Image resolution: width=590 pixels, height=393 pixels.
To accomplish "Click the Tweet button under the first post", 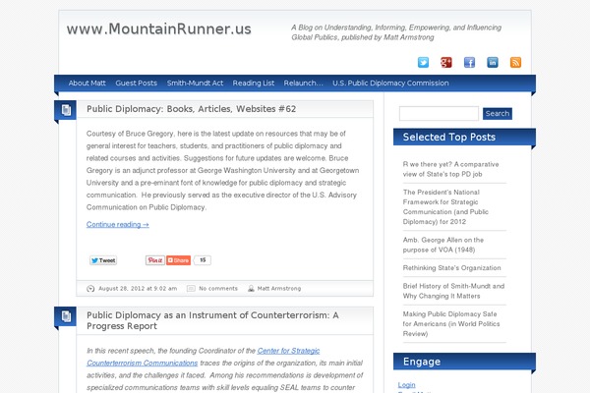I will (103, 260).
